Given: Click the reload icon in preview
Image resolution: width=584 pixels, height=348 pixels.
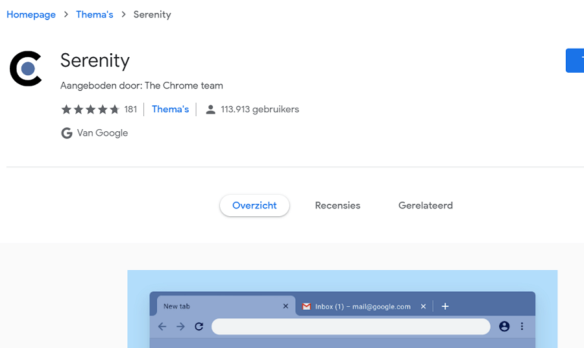Looking at the screenshot, I should coord(199,327).
